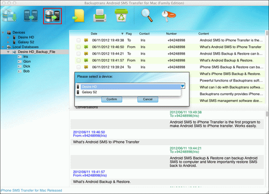Click the restore database to phone icon
269x194 pixels.
pyautogui.click(x=52, y=16)
